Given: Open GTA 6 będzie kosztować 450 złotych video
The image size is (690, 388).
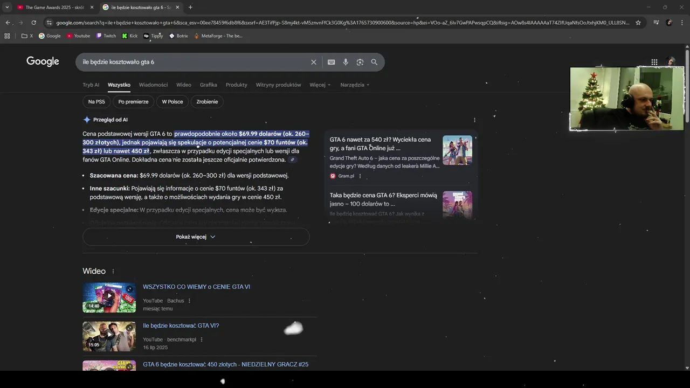Looking at the screenshot, I should (x=225, y=364).
